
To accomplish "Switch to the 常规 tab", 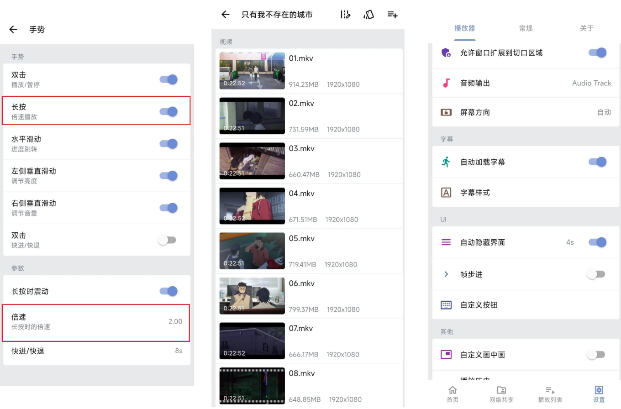I will [526, 28].
